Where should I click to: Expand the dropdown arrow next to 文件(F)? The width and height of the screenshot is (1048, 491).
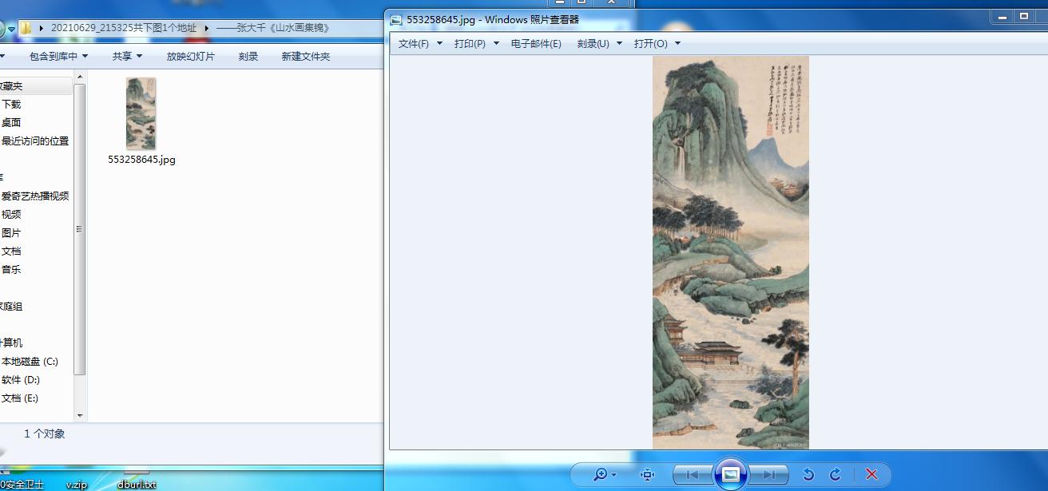(x=439, y=44)
